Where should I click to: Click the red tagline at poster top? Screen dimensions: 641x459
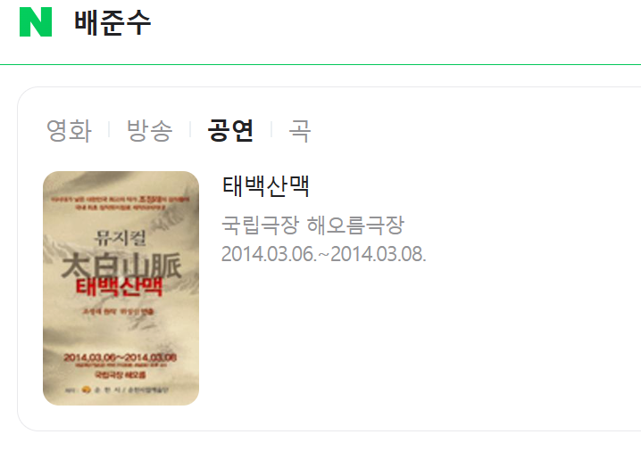point(121,203)
